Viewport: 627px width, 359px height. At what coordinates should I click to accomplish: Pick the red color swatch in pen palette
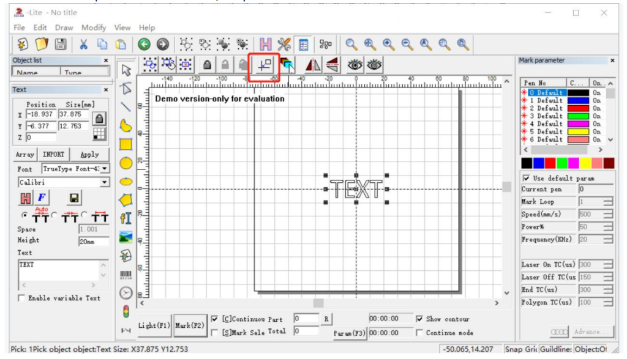(549, 163)
